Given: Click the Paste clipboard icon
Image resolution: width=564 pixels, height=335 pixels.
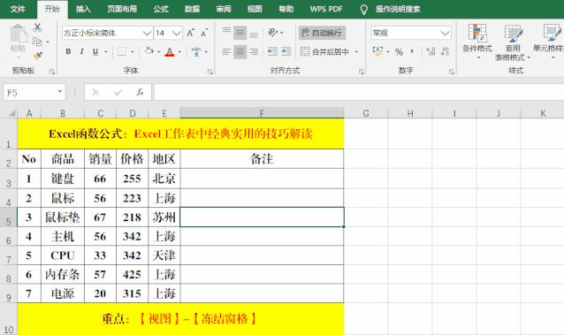Looking at the screenshot, I should pyautogui.click(x=19, y=34).
